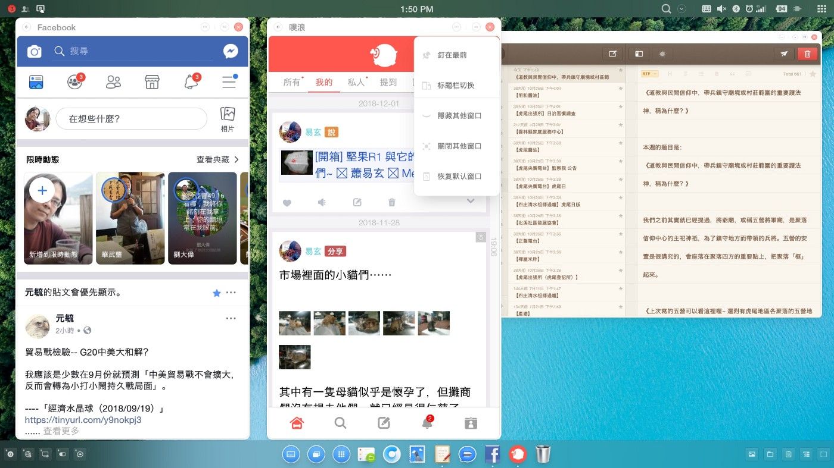The height and width of the screenshot is (468, 834).
Task: Open Facebook camera icon
Action: click(35, 52)
